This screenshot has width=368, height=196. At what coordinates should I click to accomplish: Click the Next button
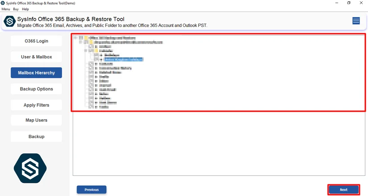[344, 190]
